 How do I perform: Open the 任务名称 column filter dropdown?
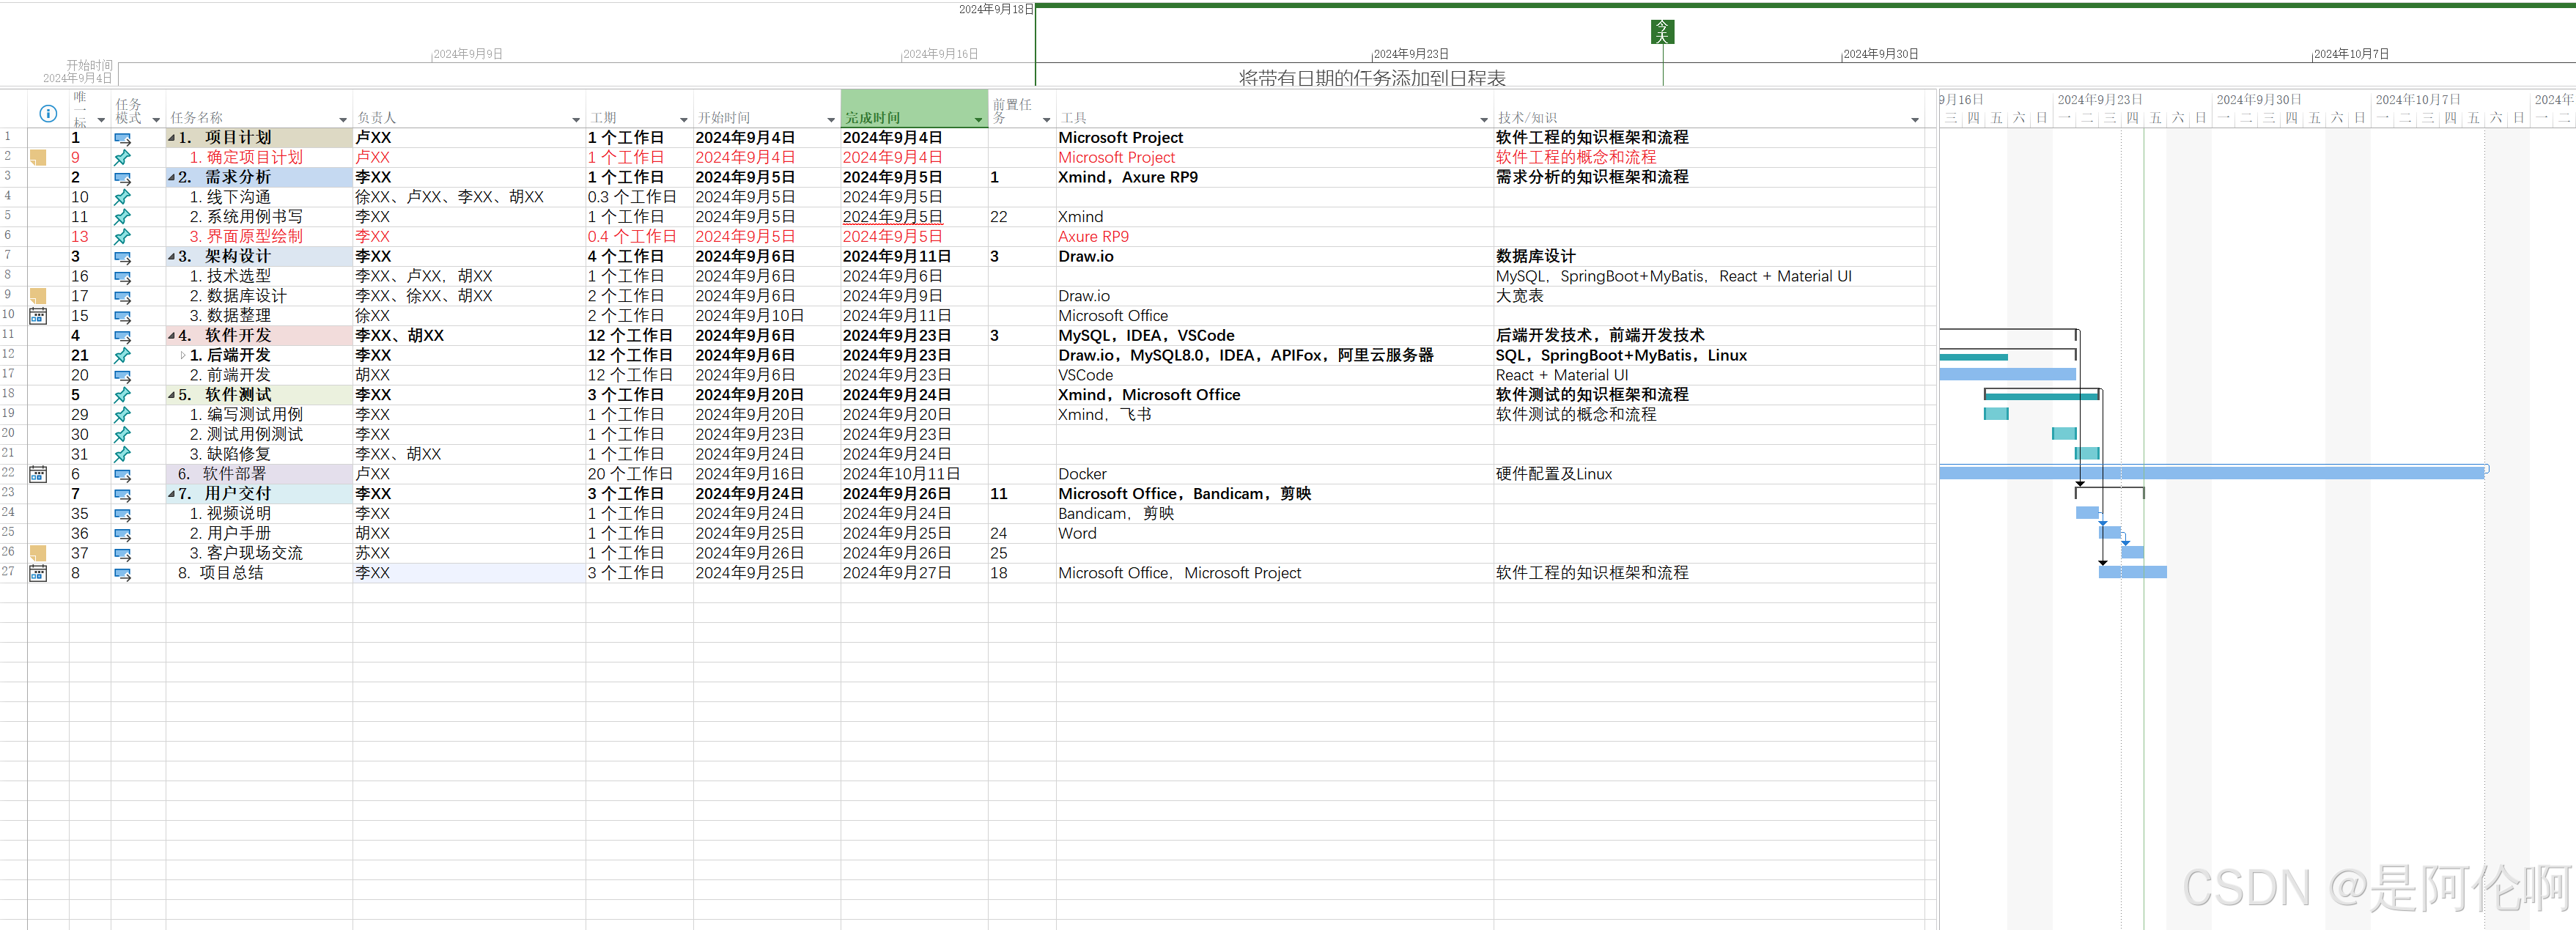[343, 120]
